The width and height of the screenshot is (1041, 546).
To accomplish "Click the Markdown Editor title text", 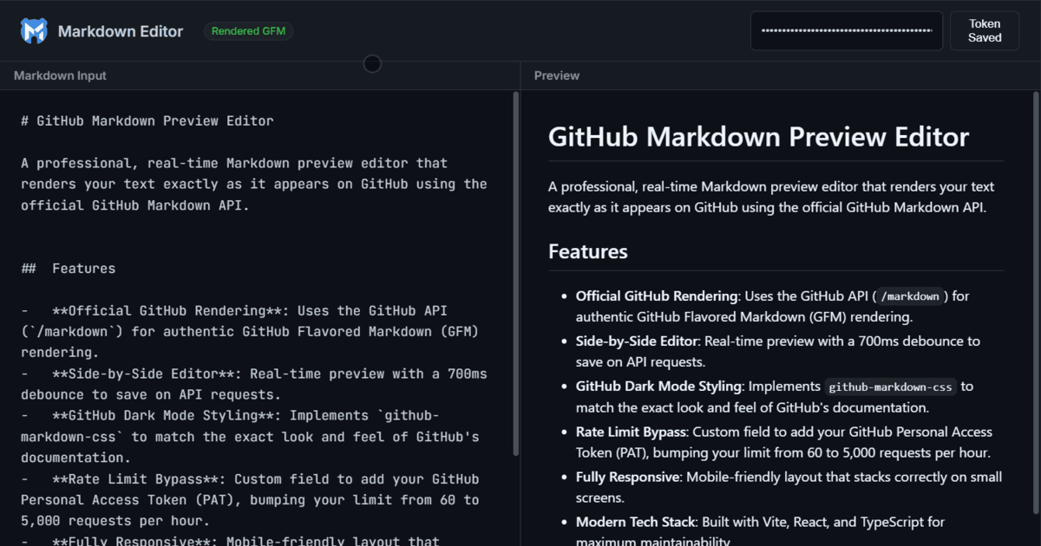I will coord(121,31).
